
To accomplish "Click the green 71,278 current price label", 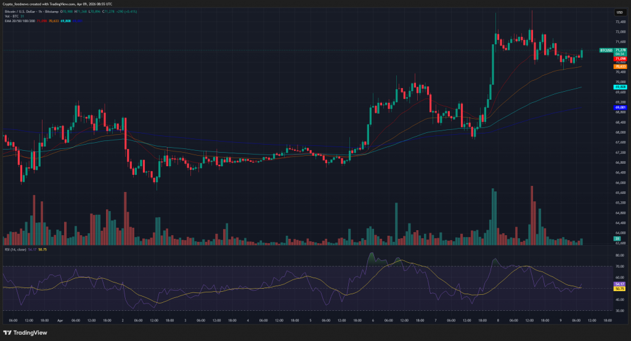I will coord(621,50).
